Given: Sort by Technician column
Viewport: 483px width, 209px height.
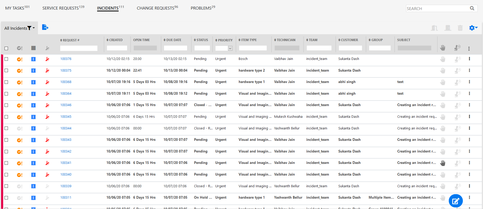Looking at the screenshot, I should coord(285,40).
